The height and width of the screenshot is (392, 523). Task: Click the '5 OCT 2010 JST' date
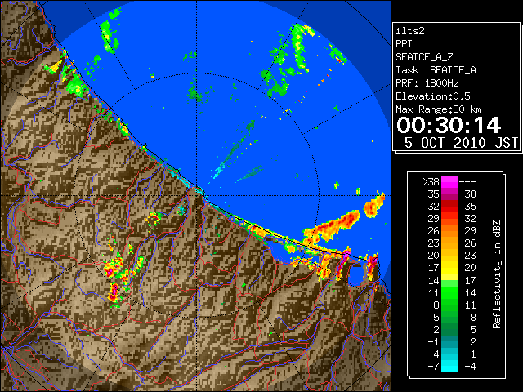[461, 143]
